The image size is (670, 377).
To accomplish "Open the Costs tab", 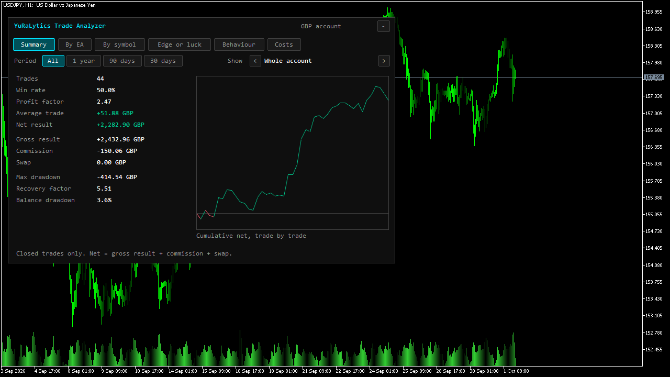I will [284, 45].
